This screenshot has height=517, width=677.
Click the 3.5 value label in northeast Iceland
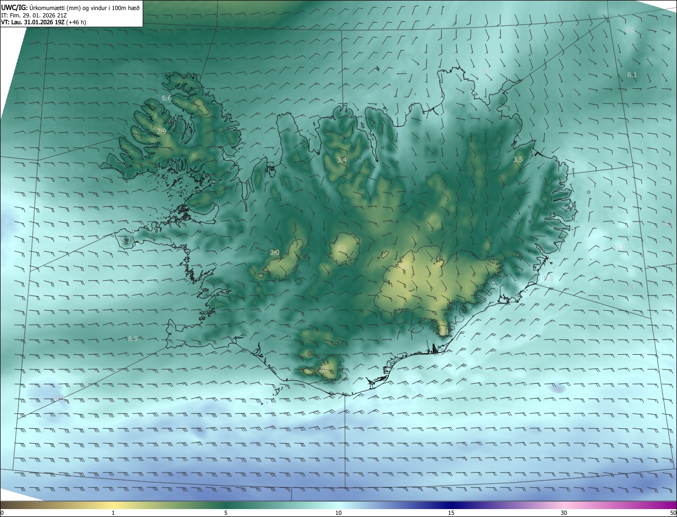(x=518, y=159)
